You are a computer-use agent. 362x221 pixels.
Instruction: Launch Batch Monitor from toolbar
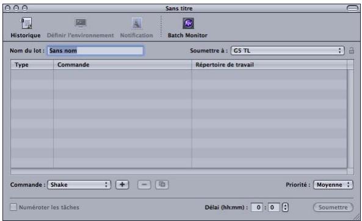[188, 23]
